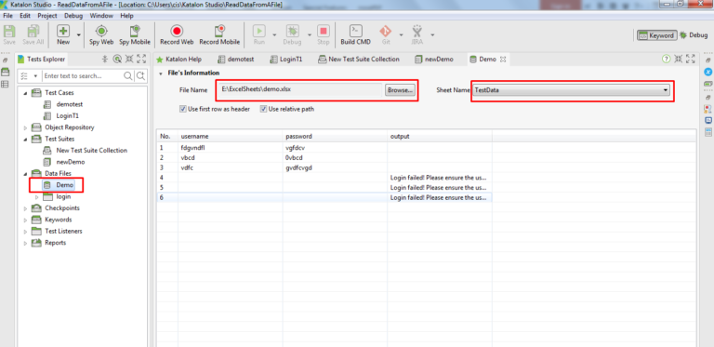The image size is (714, 347).
Task: Click the username column header
Action: (x=231, y=137)
